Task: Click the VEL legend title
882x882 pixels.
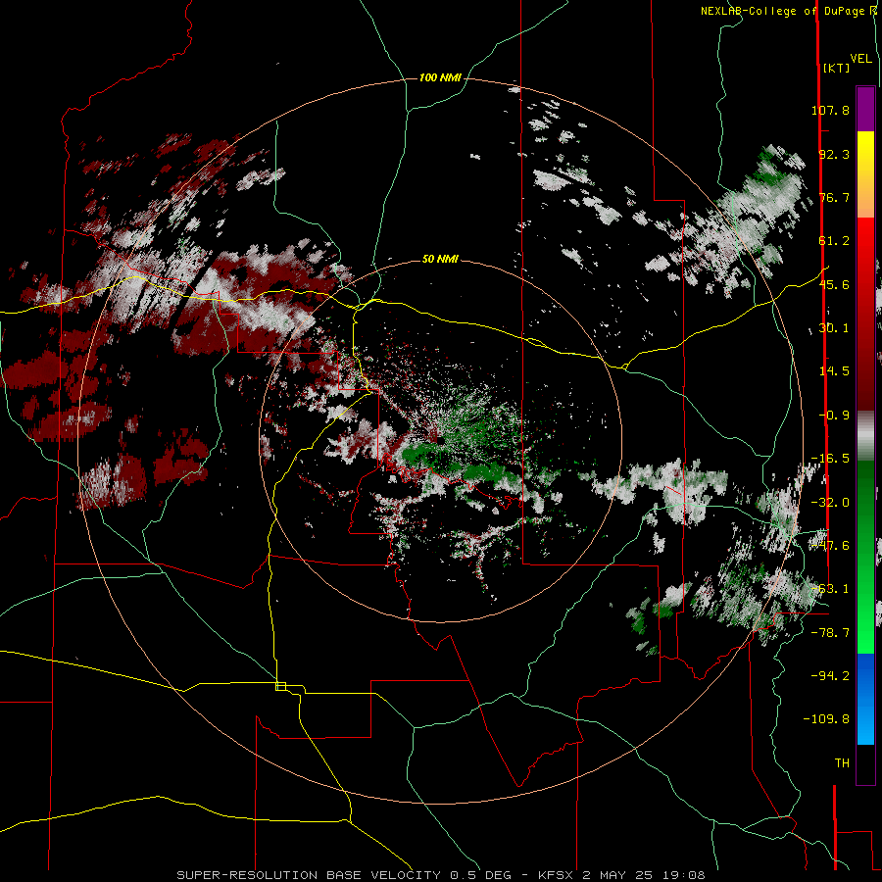Action: pyautogui.click(x=861, y=59)
